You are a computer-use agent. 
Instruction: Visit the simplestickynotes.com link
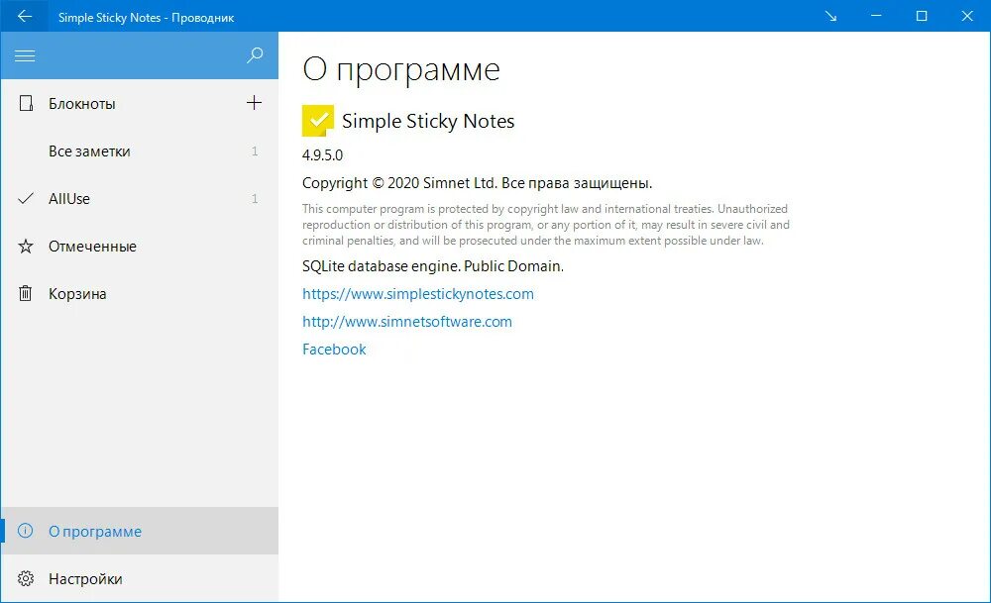[418, 294]
